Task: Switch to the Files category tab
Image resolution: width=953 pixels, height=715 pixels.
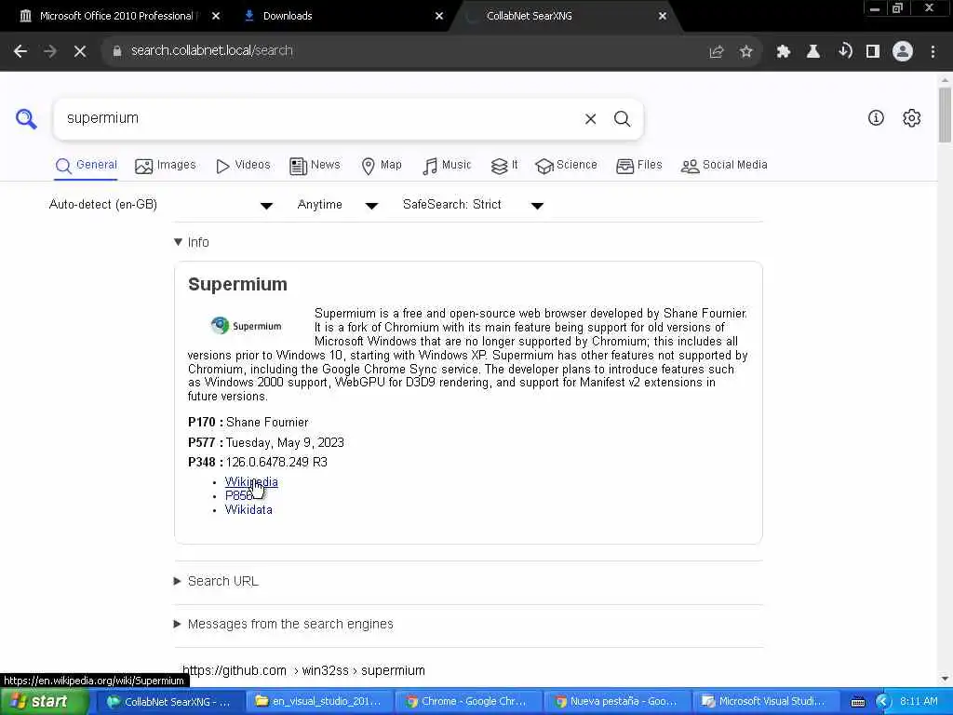Action: point(638,166)
